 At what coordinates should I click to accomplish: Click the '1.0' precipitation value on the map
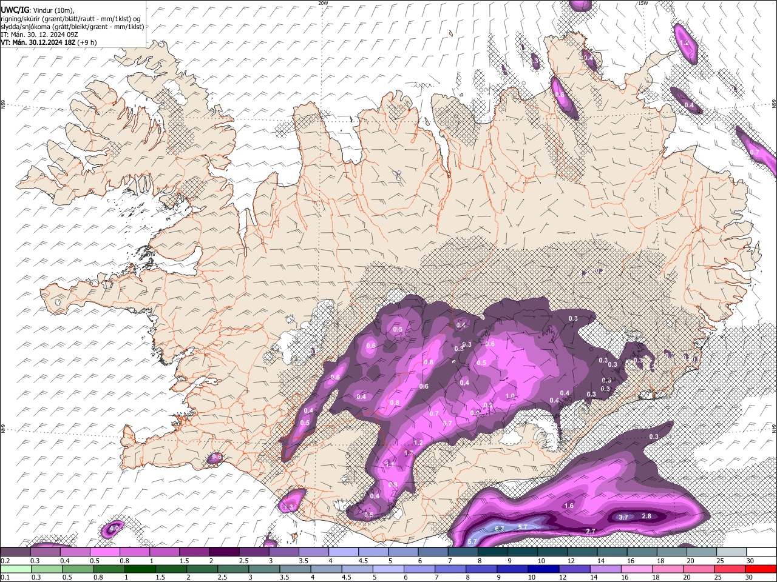pyautogui.click(x=510, y=396)
